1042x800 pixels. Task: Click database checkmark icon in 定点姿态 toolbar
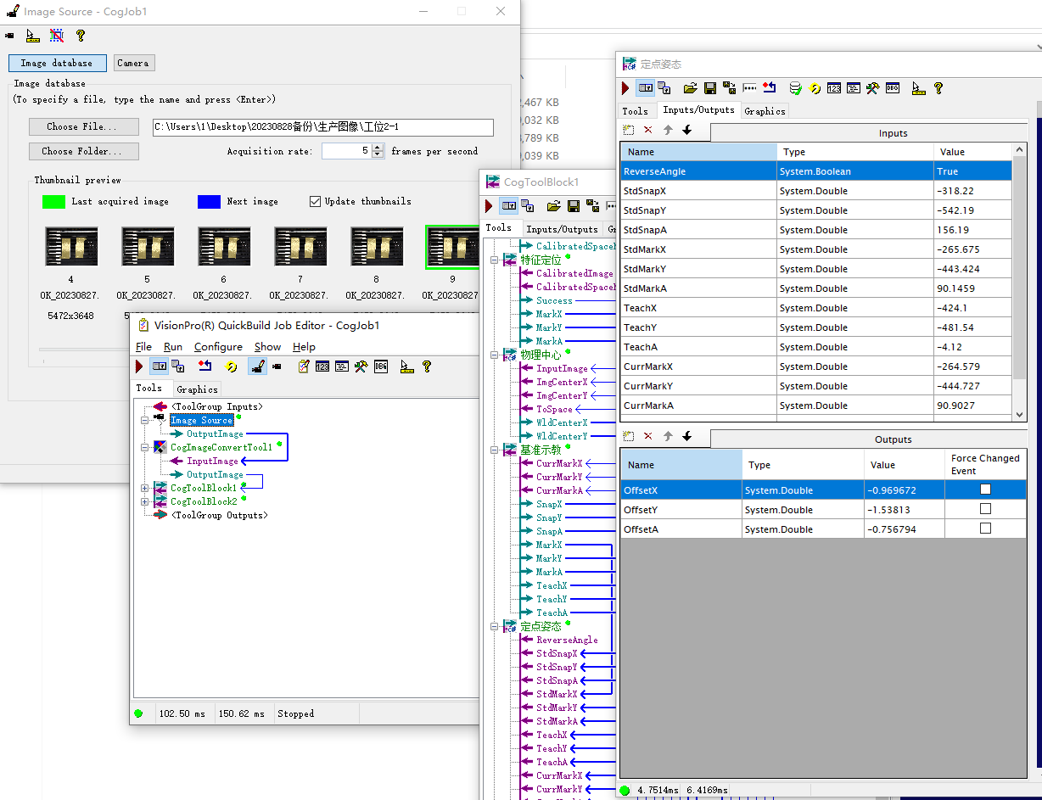click(795, 87)
